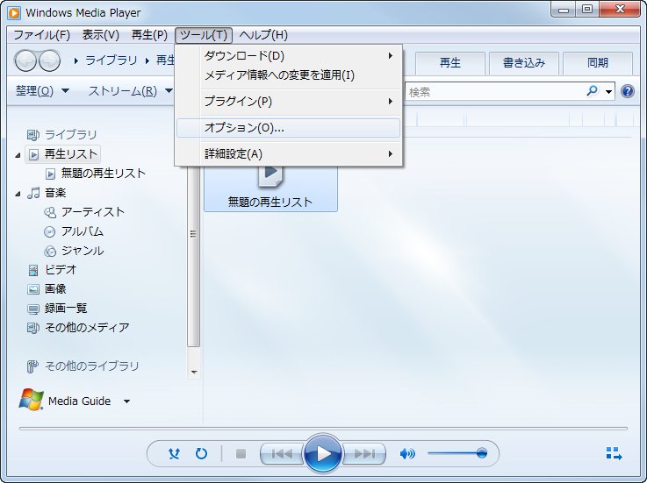Select その他のメディア in the navigation pane
The width and height of the screenshot is (647, 483).
[87, 328]
